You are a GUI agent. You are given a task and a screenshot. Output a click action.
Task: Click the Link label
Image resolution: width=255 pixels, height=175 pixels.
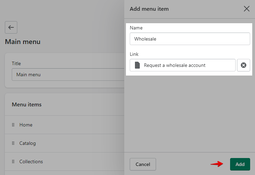click(134, 54)
